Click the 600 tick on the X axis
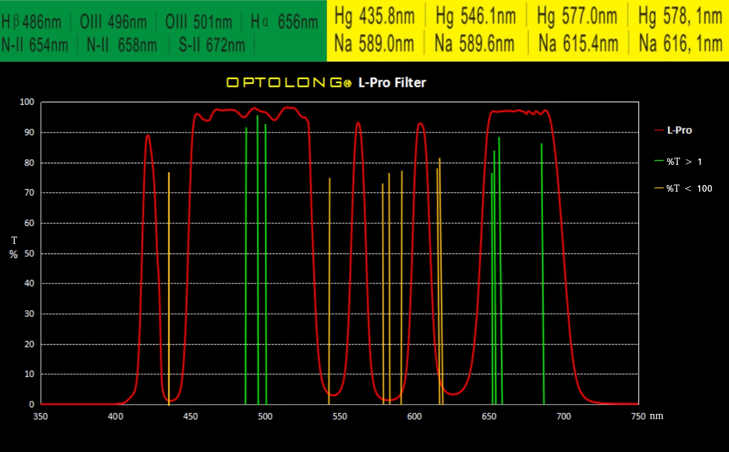729x452 pixels. click(x=414, y=416)
